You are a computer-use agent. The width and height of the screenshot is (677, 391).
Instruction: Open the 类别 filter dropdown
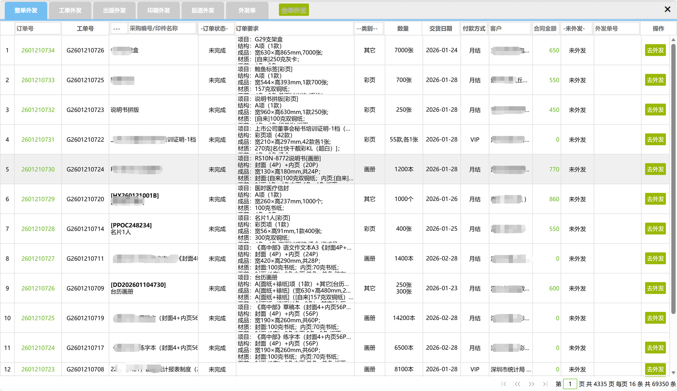369,28
